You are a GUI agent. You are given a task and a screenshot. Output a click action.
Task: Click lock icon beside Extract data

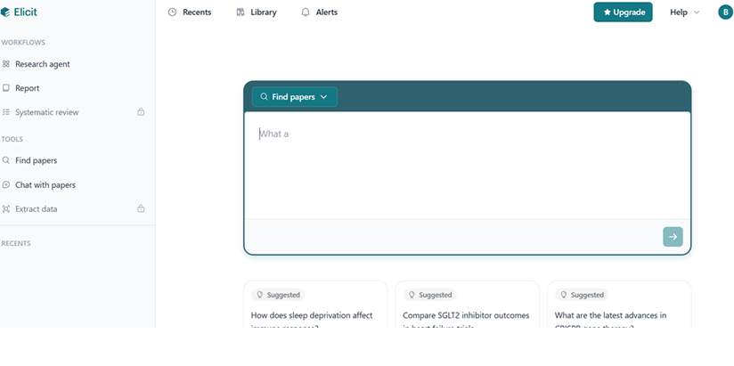coord(141,208)
